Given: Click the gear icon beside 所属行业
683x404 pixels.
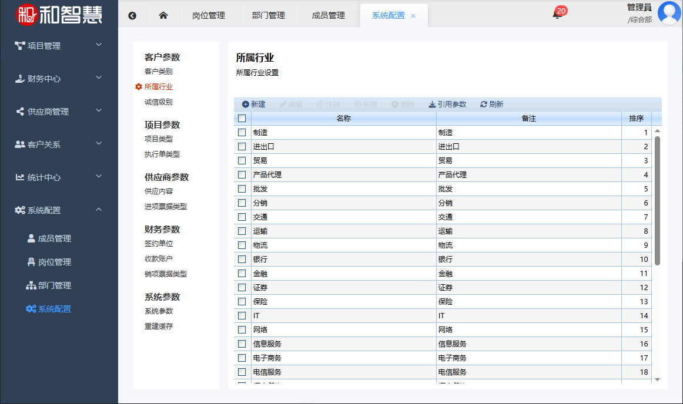Looking at the screenshot, I should pyautogui.click(x=139, y=87).
